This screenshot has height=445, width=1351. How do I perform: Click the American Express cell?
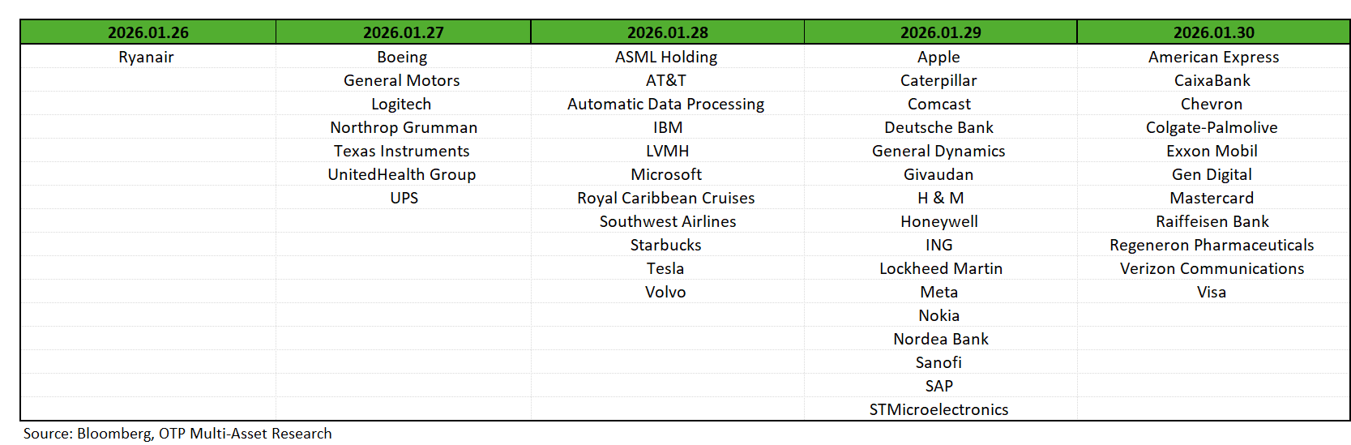[x=1214, y=57]
